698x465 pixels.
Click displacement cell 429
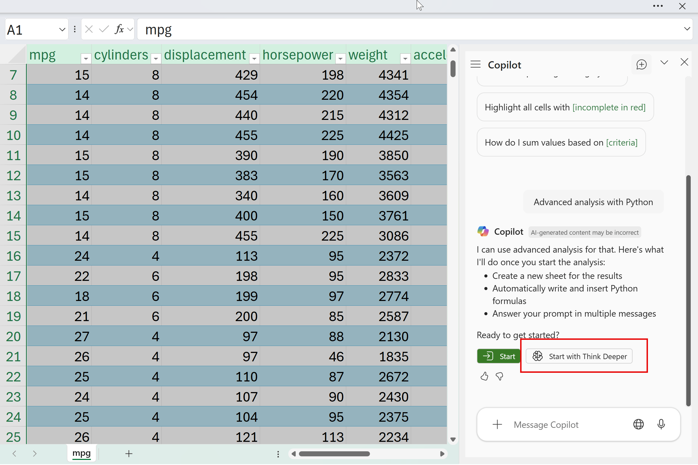coord(211,75)
